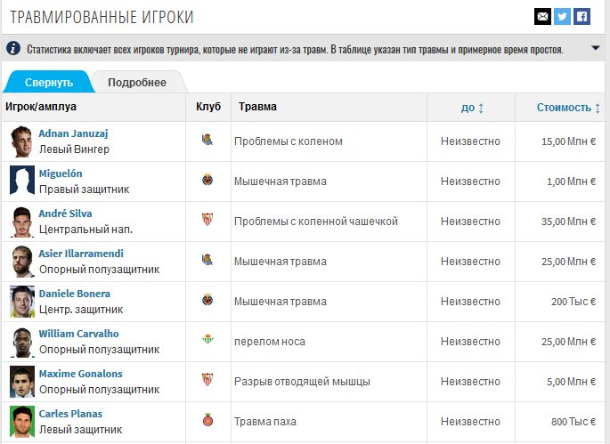610x444 pixels.
Task: Sort table by the "до" column
Action: tap(472, 108)
